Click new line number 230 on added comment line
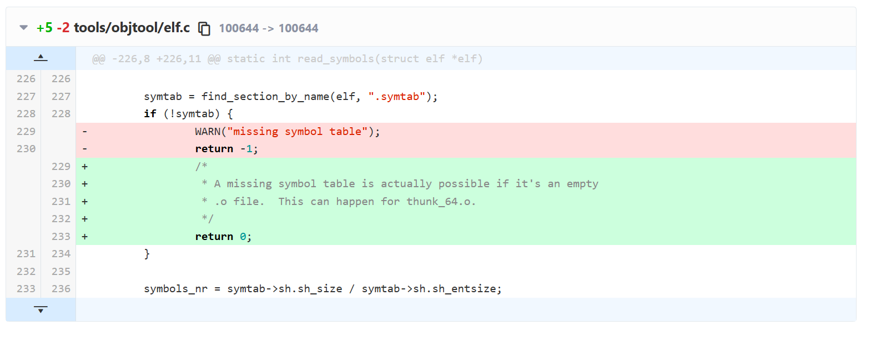The height and width of the screenshot is (345, 871). pos(61,184)
